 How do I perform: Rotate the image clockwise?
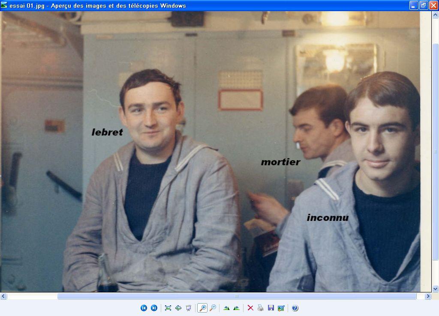coord(226,308)
